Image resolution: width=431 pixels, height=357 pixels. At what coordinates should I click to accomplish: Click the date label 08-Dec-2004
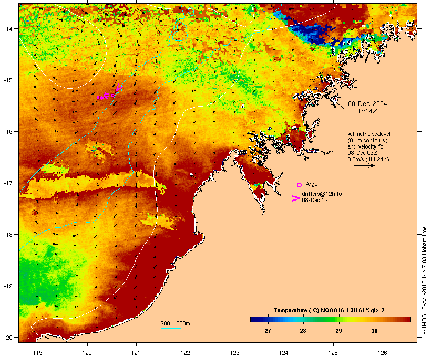point(367,104)
